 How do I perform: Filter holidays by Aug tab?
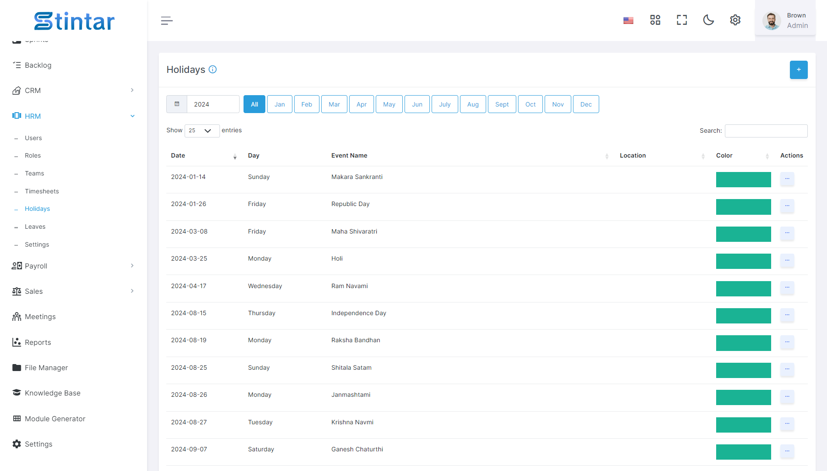coord(473,104)
